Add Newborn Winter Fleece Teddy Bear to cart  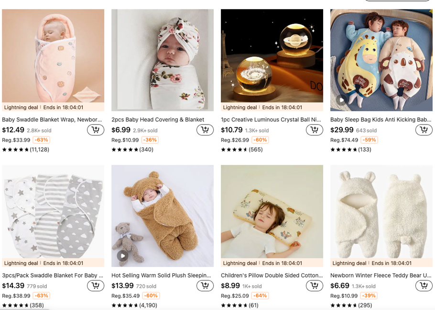(x=424, y=286)
